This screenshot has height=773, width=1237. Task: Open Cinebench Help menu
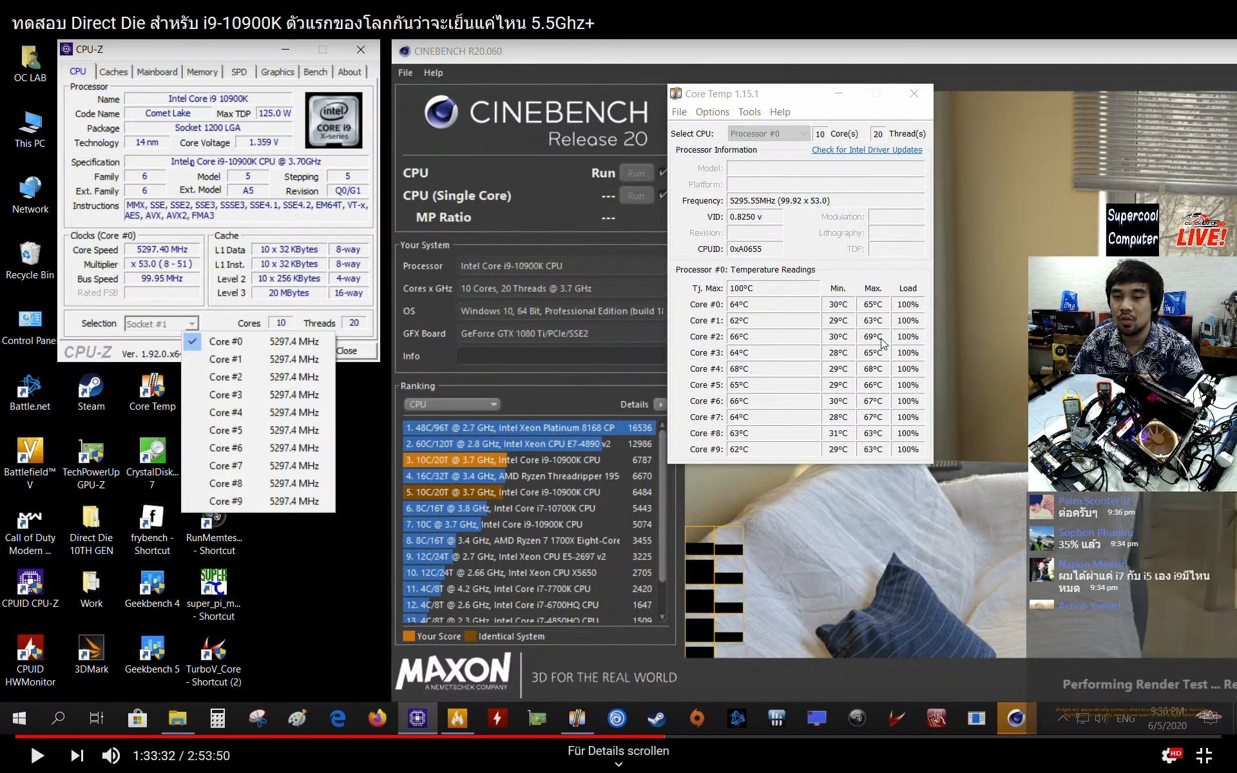433,73
